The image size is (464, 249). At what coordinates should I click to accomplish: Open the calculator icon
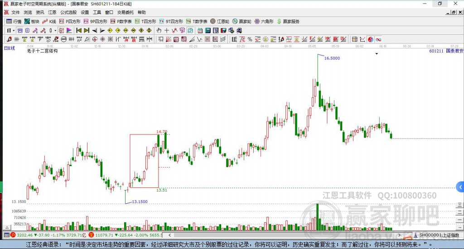208,30
